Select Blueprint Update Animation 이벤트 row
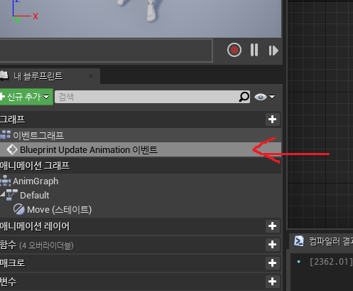 tap(141, 149)
